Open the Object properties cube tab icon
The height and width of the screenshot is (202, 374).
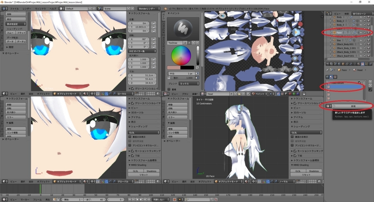[x=343, y=64]
